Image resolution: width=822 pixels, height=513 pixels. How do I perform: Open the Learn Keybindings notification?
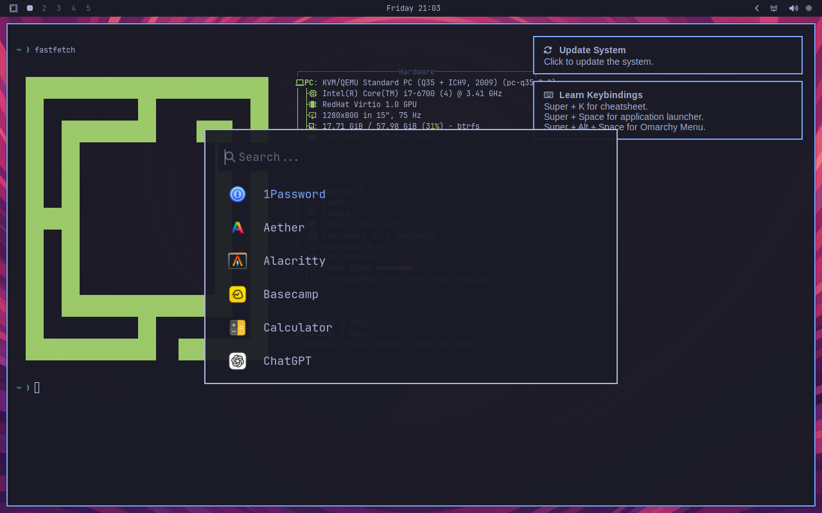pos(667,110)
